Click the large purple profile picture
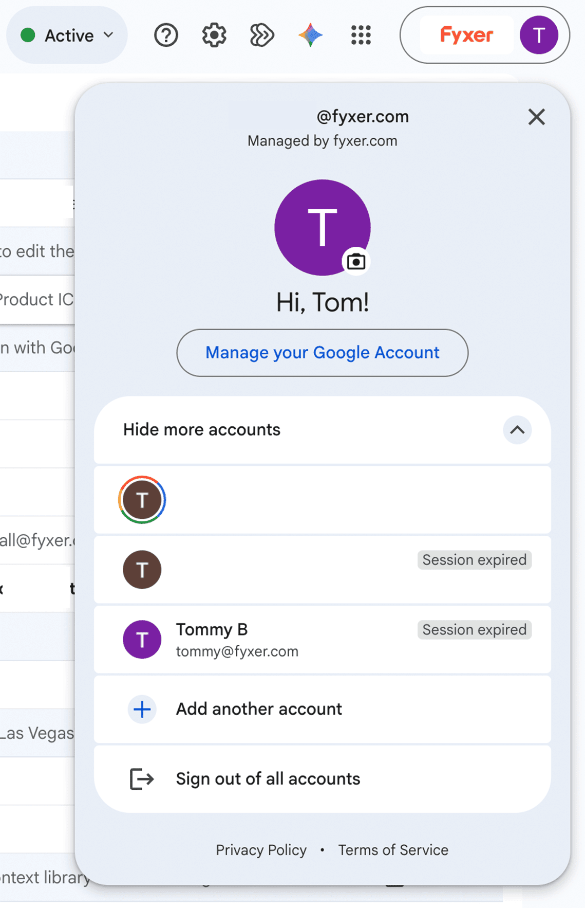The height and width of the screenshot is (908, 585). click(323, 227)
